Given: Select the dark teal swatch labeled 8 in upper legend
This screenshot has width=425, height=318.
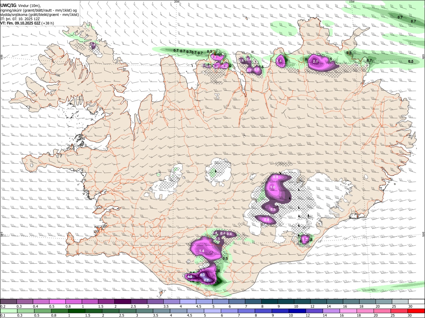Looking at the screenshot, I should pyautogui.click(x=269, y=302).
